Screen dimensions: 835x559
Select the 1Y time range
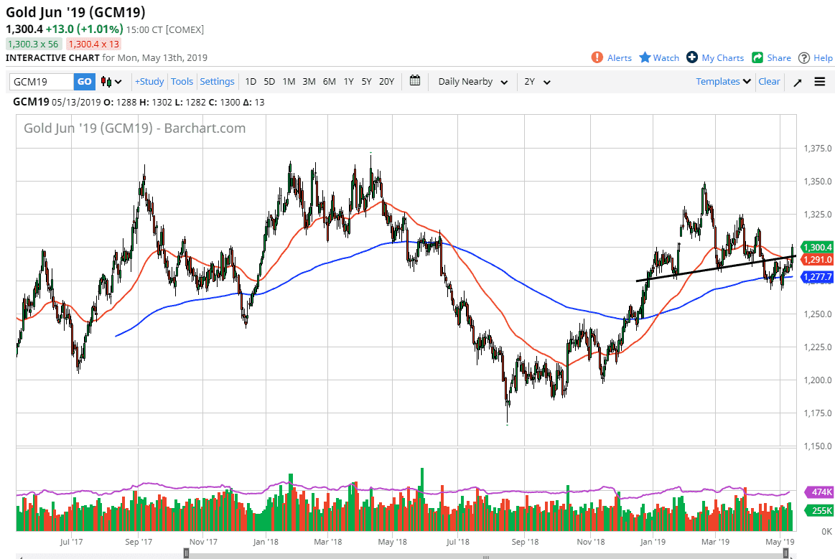tap(348, 82)
